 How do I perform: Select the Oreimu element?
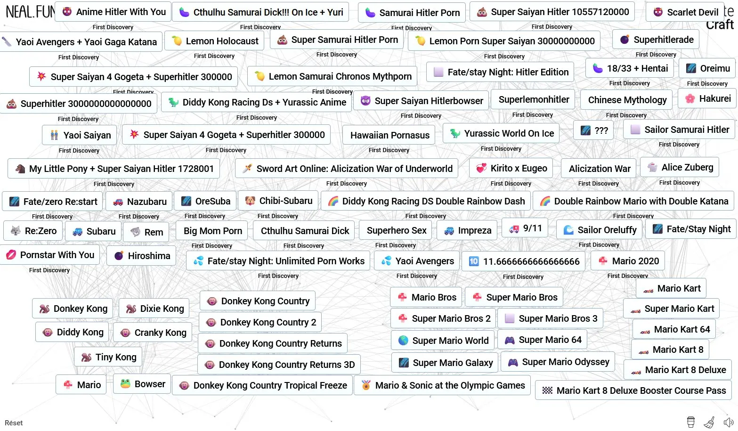click(x=707, y=68)
